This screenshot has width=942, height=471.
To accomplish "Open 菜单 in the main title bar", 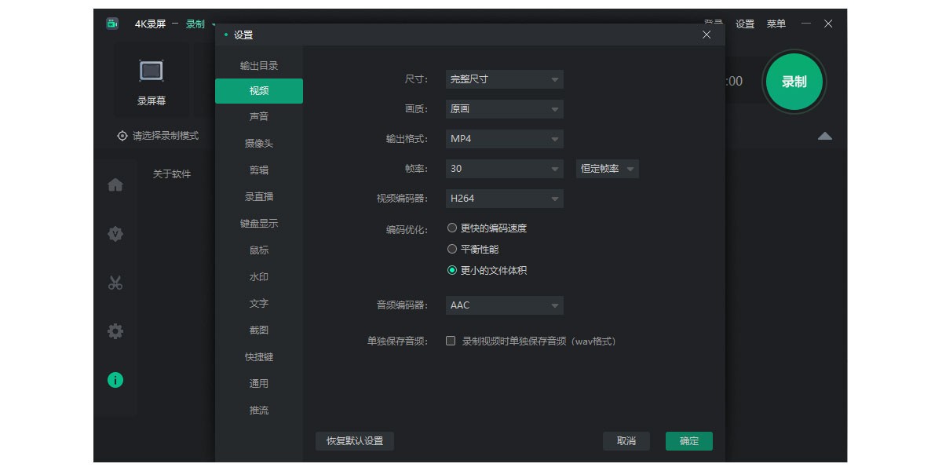I will tap(776, 24).
